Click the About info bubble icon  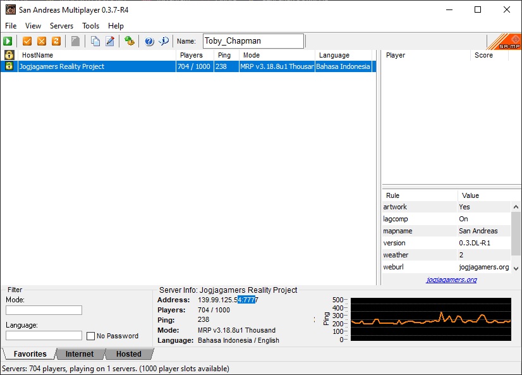pos(164,41)
